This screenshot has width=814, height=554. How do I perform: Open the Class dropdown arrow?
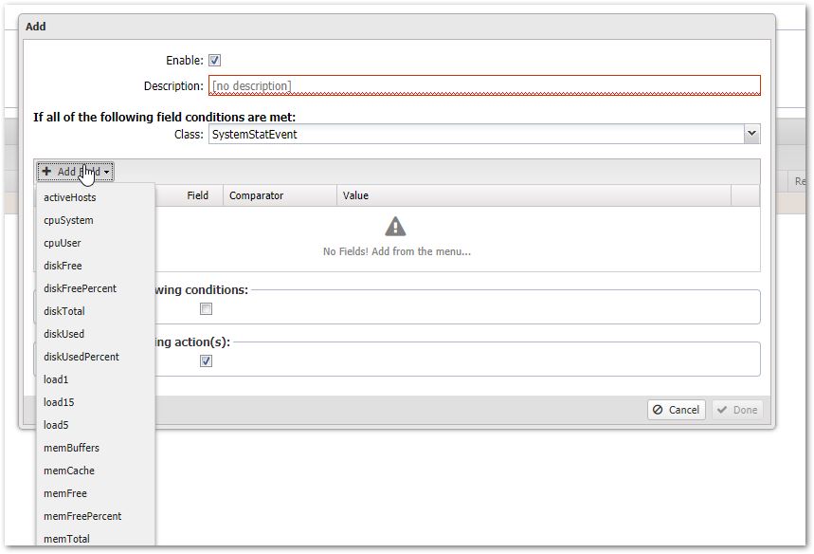click(x=751, y=134)
